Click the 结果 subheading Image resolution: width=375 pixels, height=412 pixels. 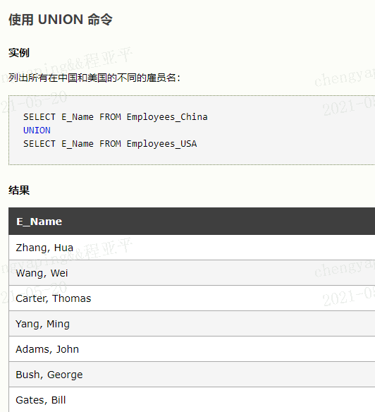[19, 190]
